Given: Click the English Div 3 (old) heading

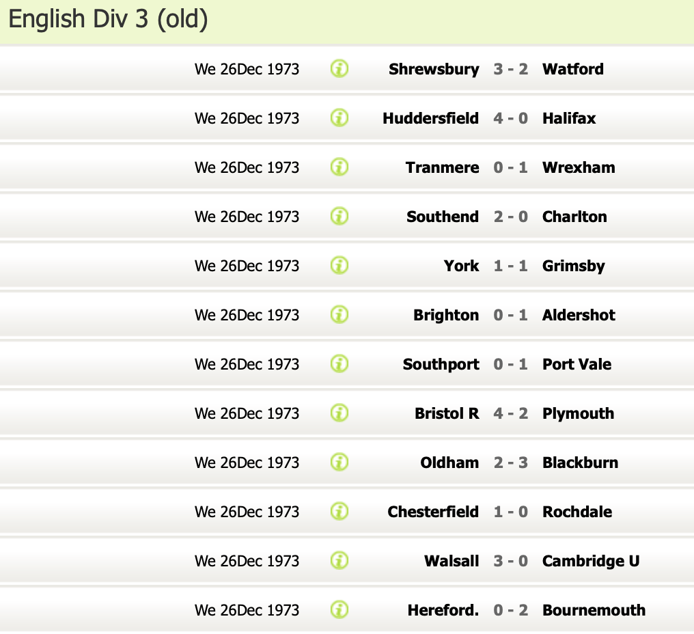Looking at the screenshot, I should point(108,20).
